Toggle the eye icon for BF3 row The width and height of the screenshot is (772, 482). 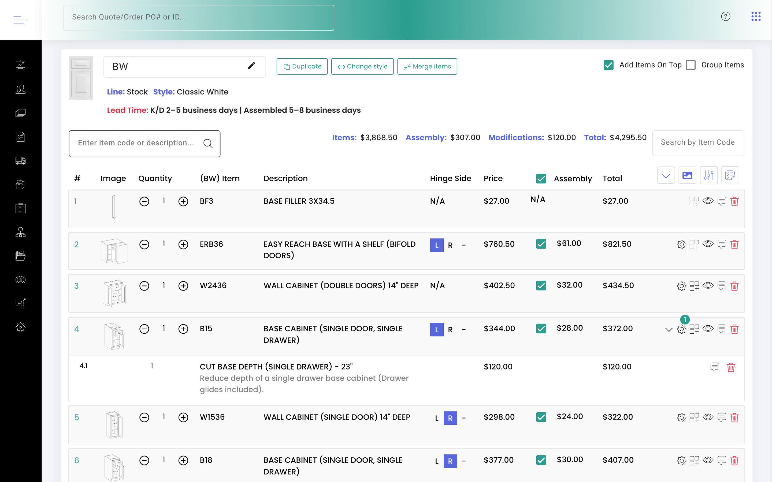[x=708, y=201]
